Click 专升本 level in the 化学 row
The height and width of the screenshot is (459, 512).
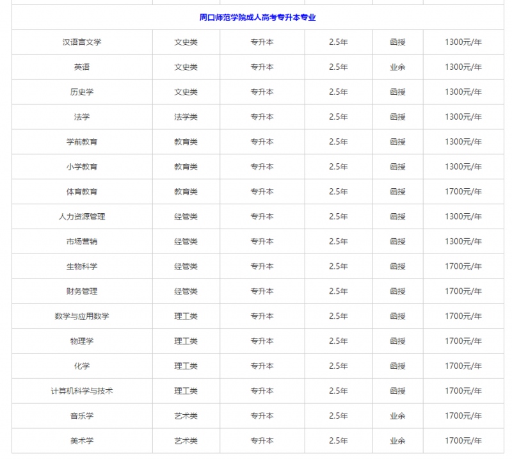[262, 366]
